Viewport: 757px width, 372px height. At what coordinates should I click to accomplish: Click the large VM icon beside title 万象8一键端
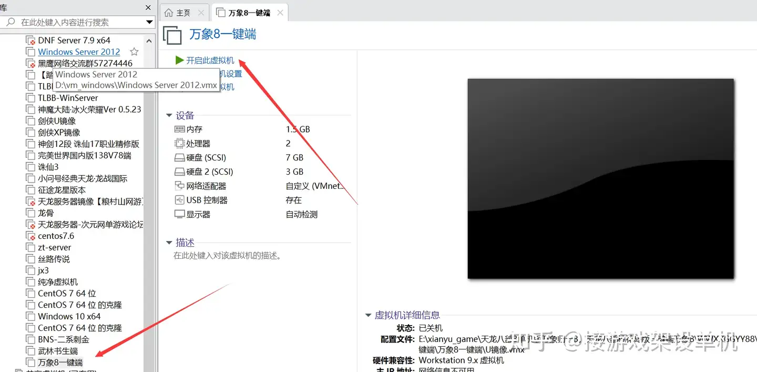coord(172,35)
